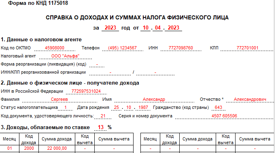The image size is (276, 153).
Task: Click year field 2023 in issue date
Action: pos(173,28)
